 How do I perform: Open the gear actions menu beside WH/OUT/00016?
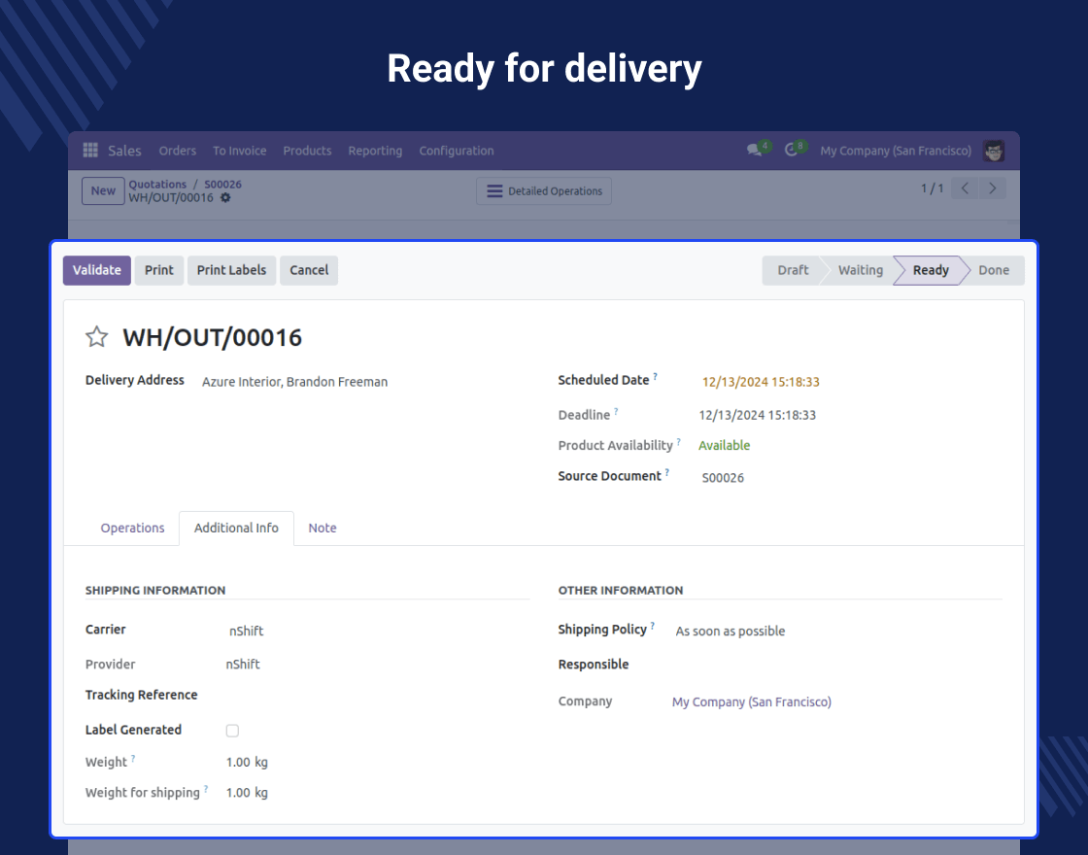[x=225, y=198]
